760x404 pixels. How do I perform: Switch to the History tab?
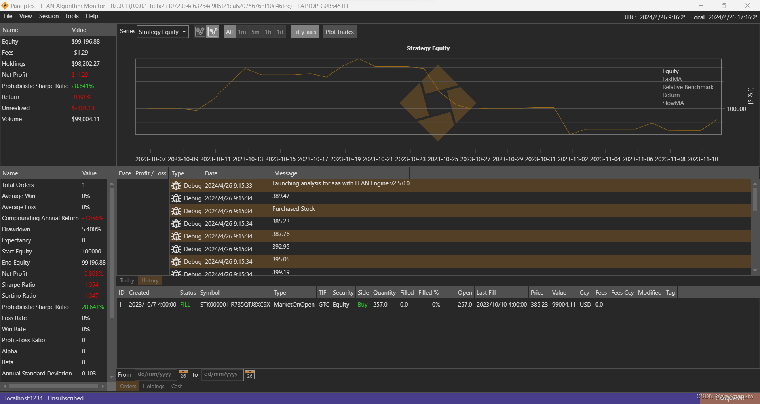pos(150,280)
